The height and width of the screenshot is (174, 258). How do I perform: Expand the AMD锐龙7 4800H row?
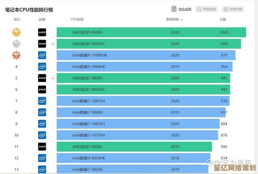[x=53, y=78]
